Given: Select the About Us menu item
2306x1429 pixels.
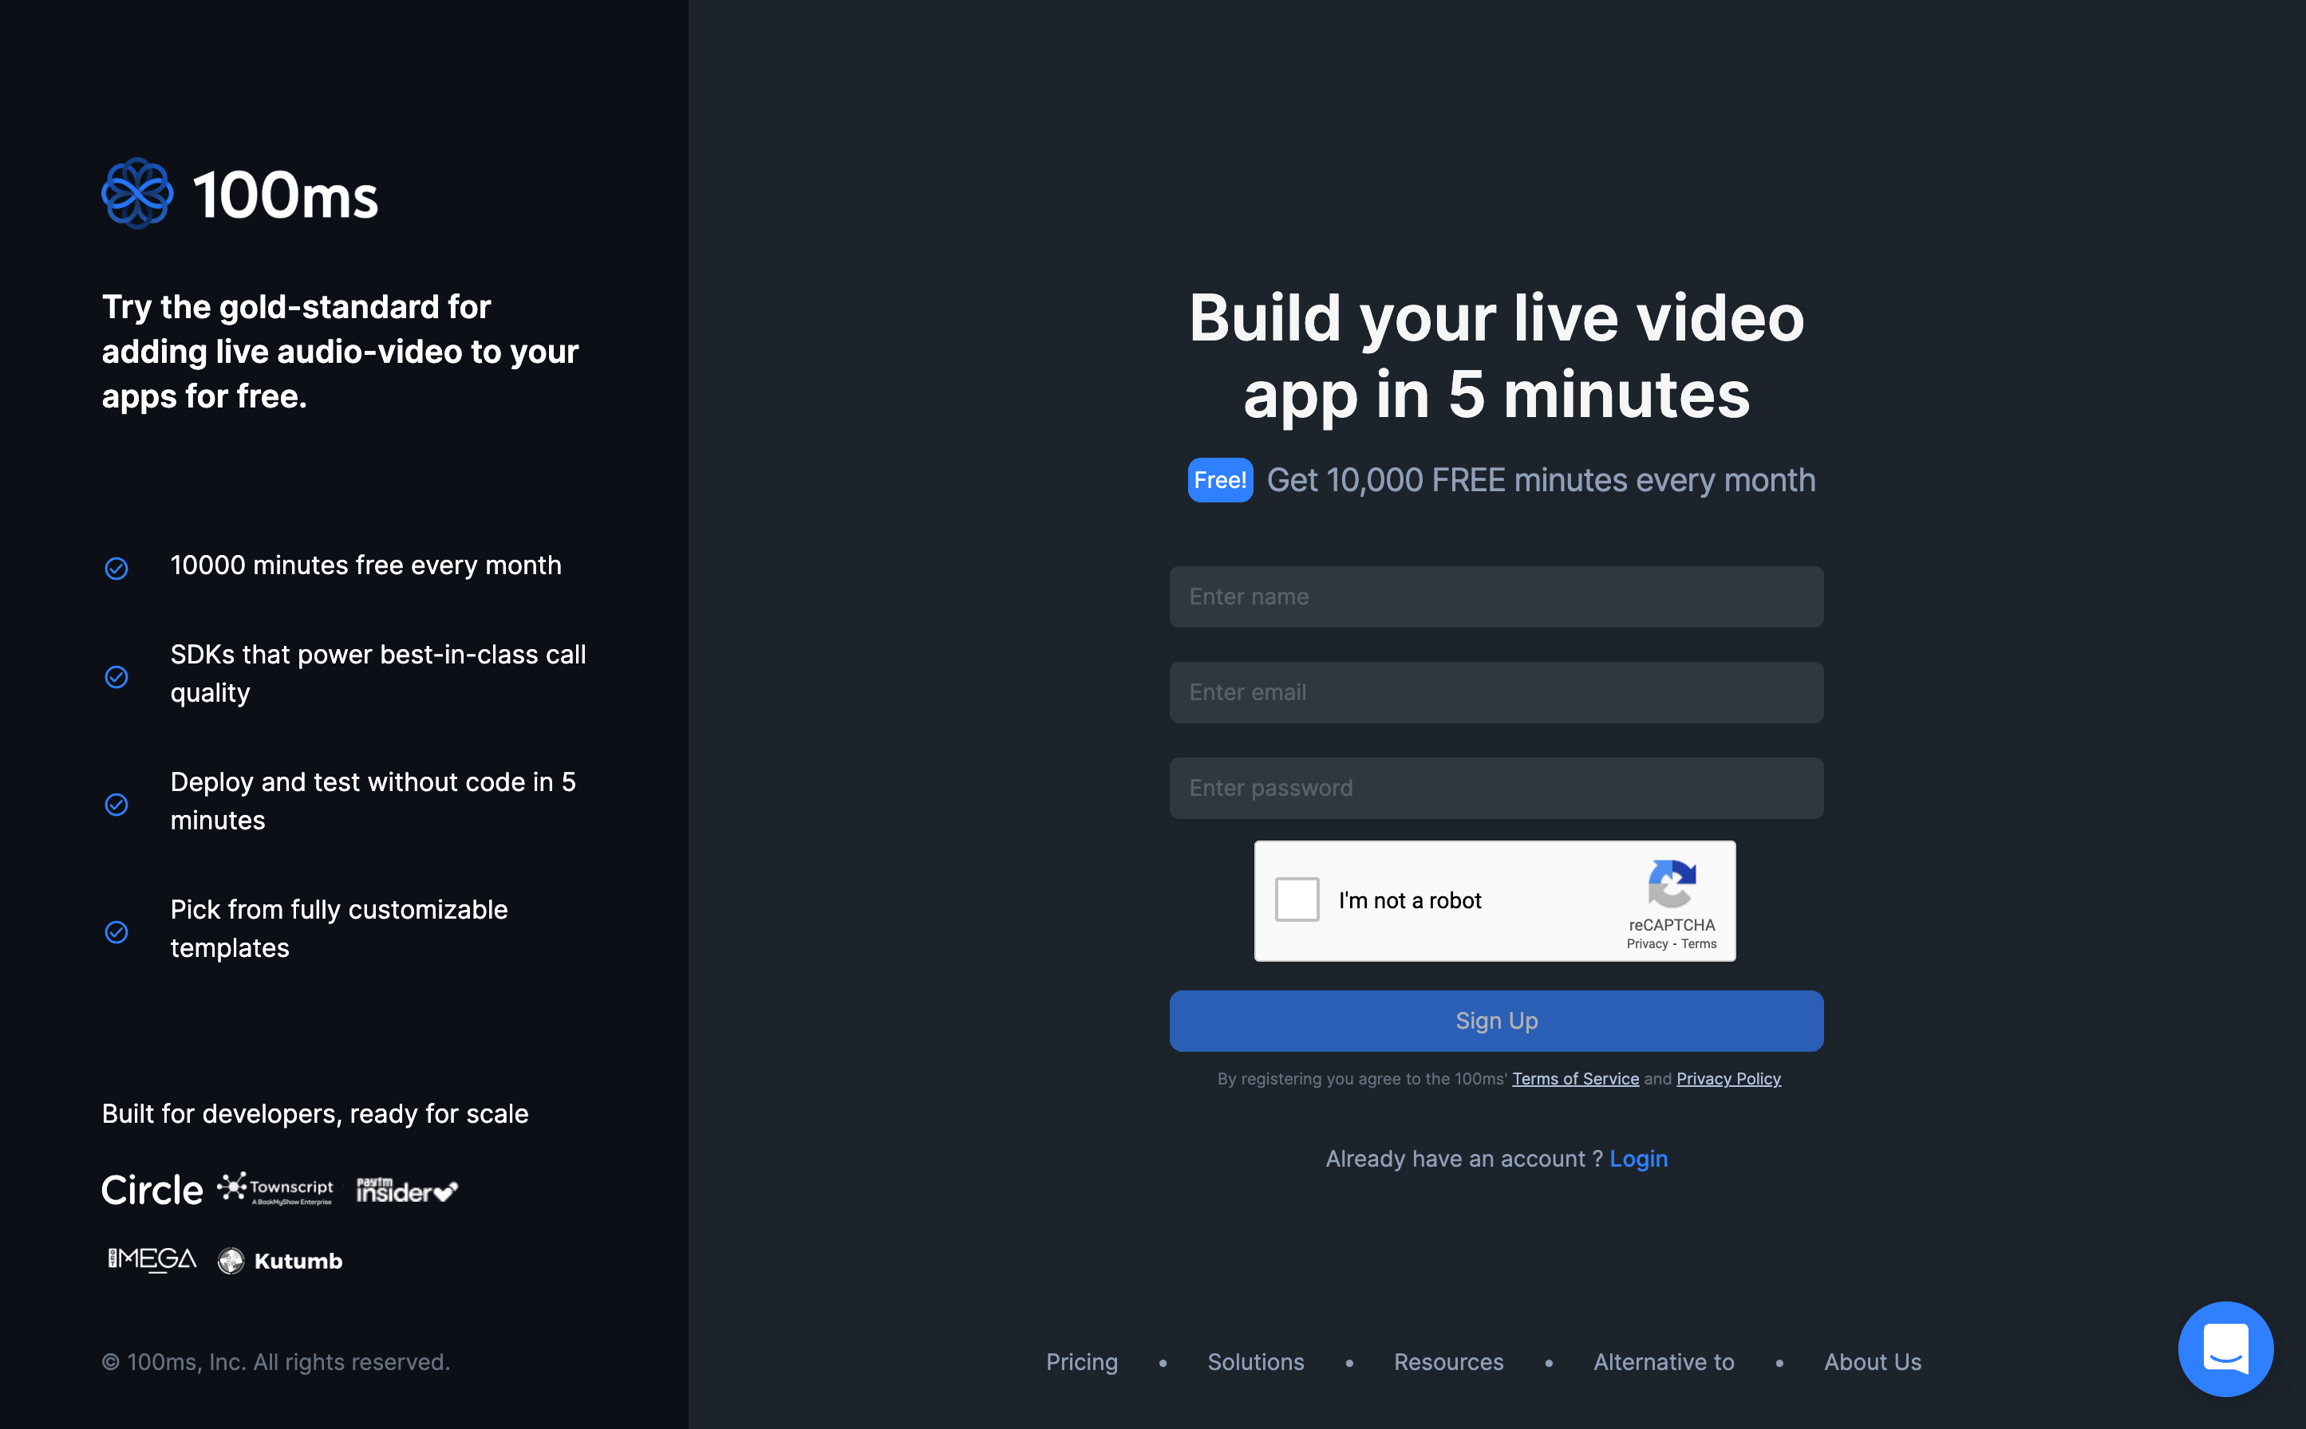Looking at the screenshot, I should [x=1873, y=1361].
